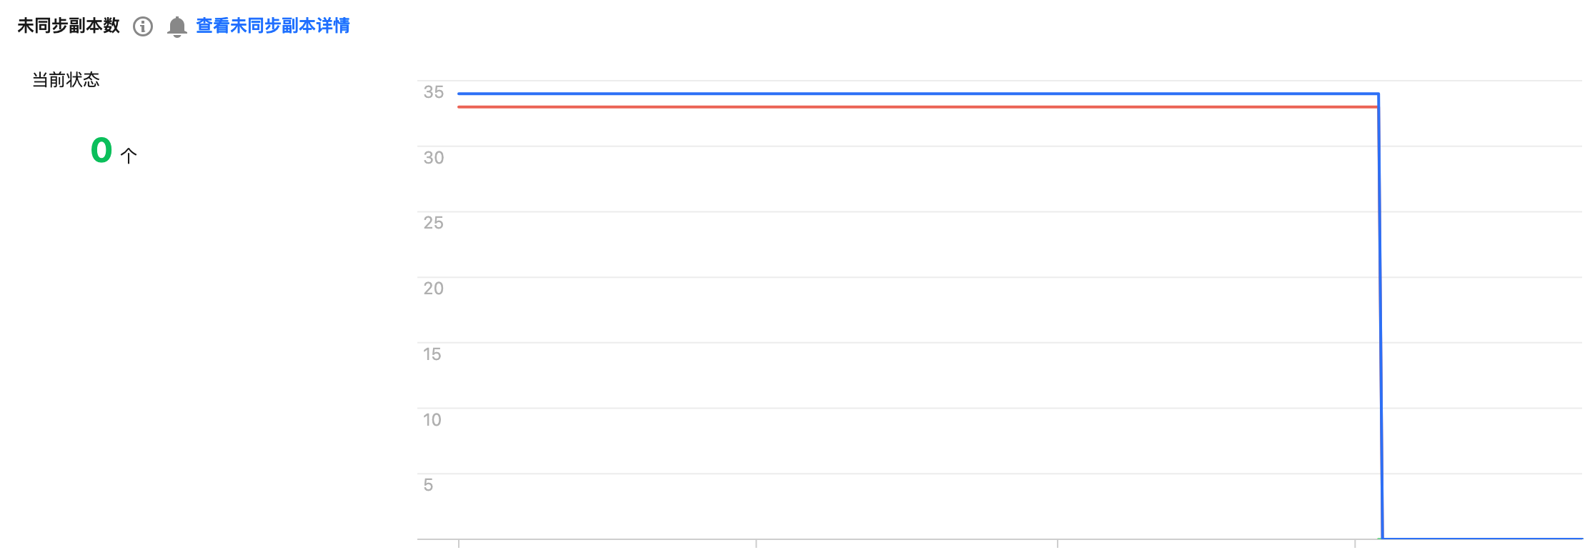This screenshot has height=550, width=1595.
Task: Click the blue line segment at zero
Action: click(x=1486, y=539)
